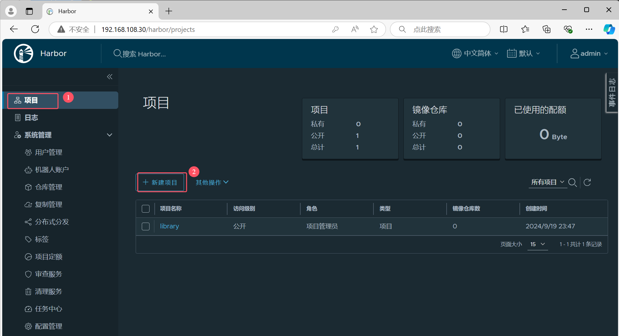Sort by 项目名称 column header
This screenshot has width=619, height=336.
[171, 209]
